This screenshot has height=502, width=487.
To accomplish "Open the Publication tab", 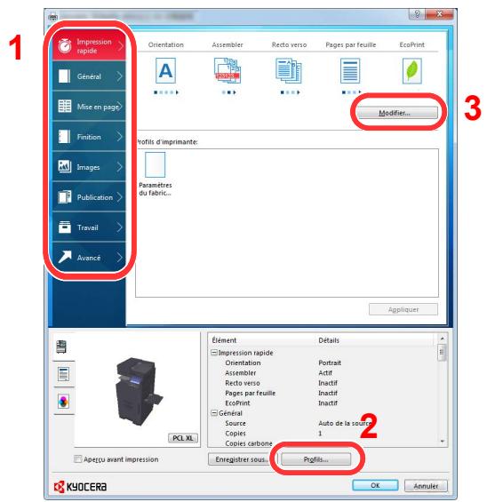I will point(89,197).
